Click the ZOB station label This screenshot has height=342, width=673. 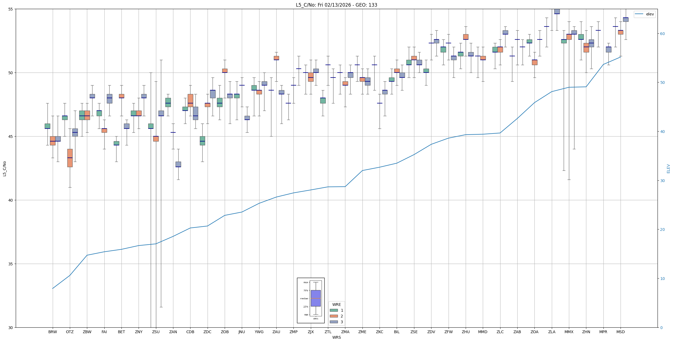[224, 332]
